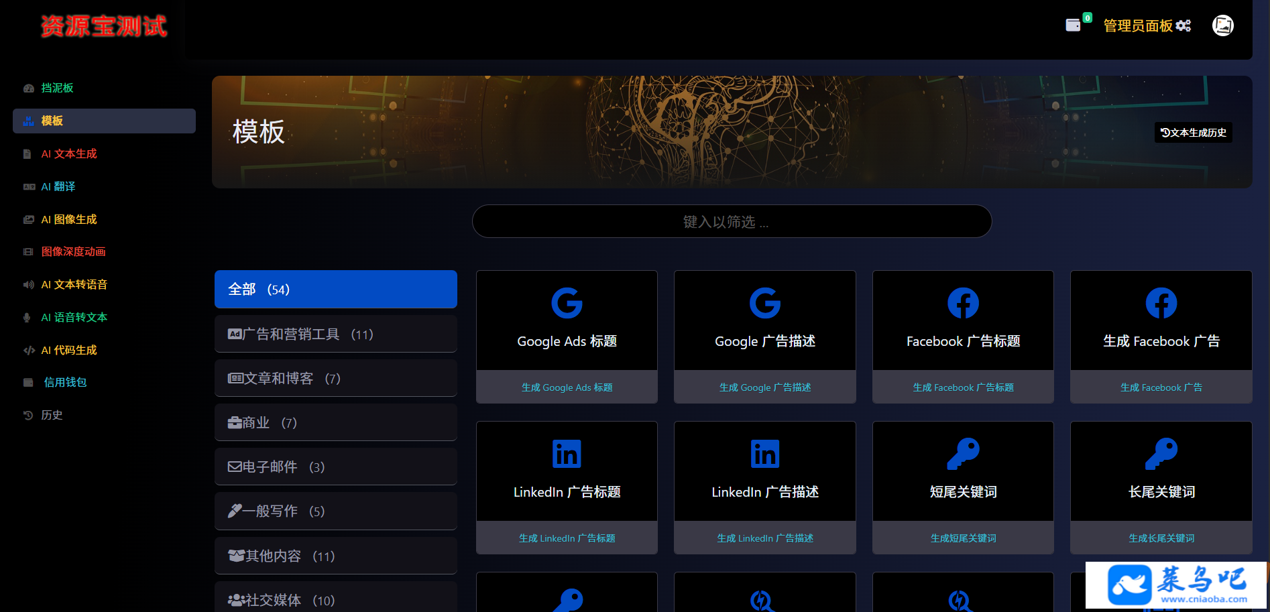Image resolution: width=1270 pixels, height=612 pixels.
Task: Select 一般写作 (5) category
Action: click(336, 511)
